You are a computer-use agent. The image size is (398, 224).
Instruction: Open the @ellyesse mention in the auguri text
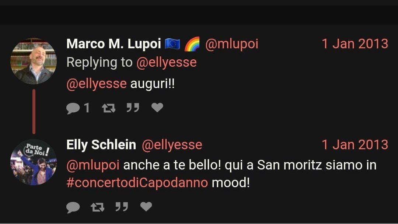coord(97,84)
